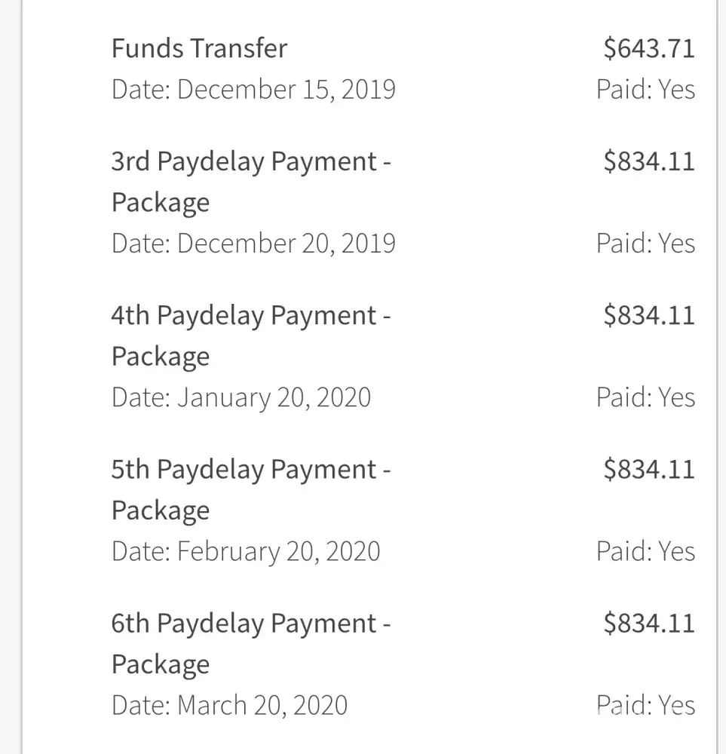Tap the December 20, 2019 date
Viewport: 726px width, 754px height.
(x=253, y=244)
